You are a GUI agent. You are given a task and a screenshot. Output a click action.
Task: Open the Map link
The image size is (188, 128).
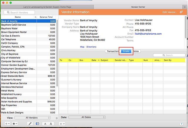(x=82, y=47)
